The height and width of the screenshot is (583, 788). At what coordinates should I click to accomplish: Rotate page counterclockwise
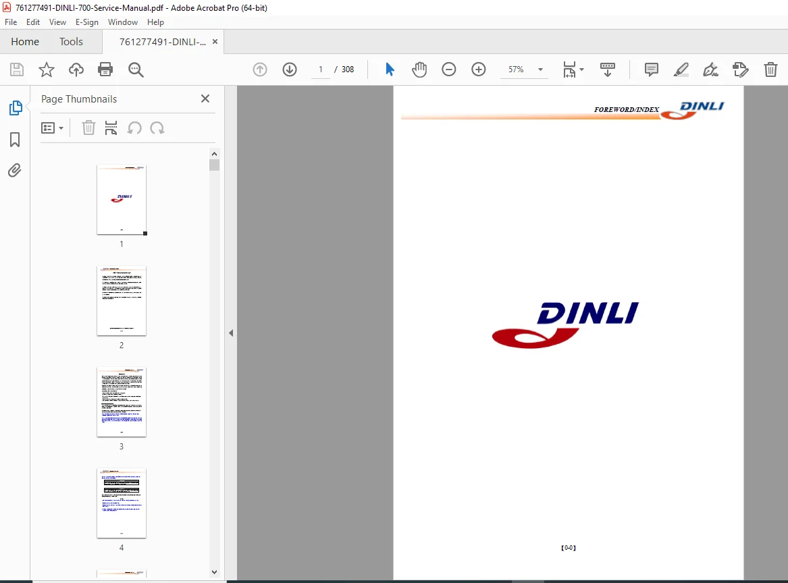(x=134, y=128)
